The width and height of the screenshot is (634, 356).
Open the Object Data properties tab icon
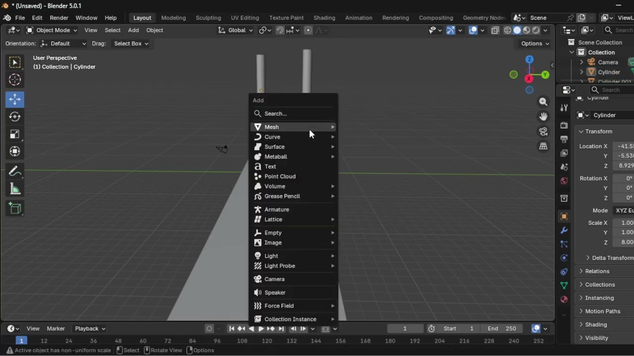[x=564, y=285]
